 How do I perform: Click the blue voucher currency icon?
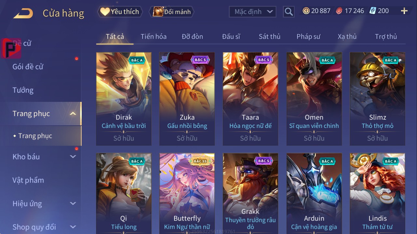coord(373,11)
